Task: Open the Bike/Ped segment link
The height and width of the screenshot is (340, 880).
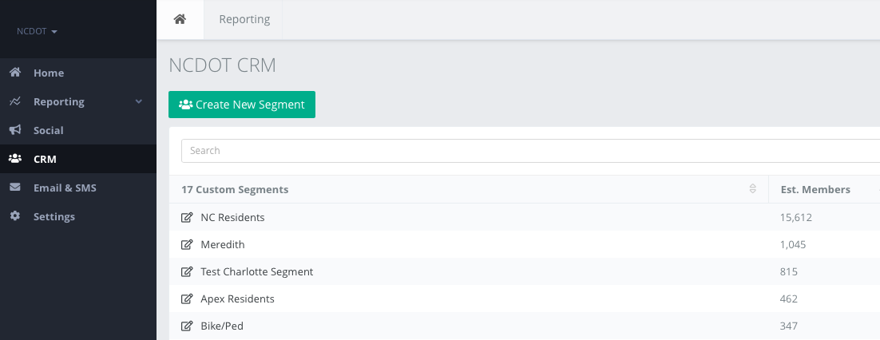Action: 223,326
